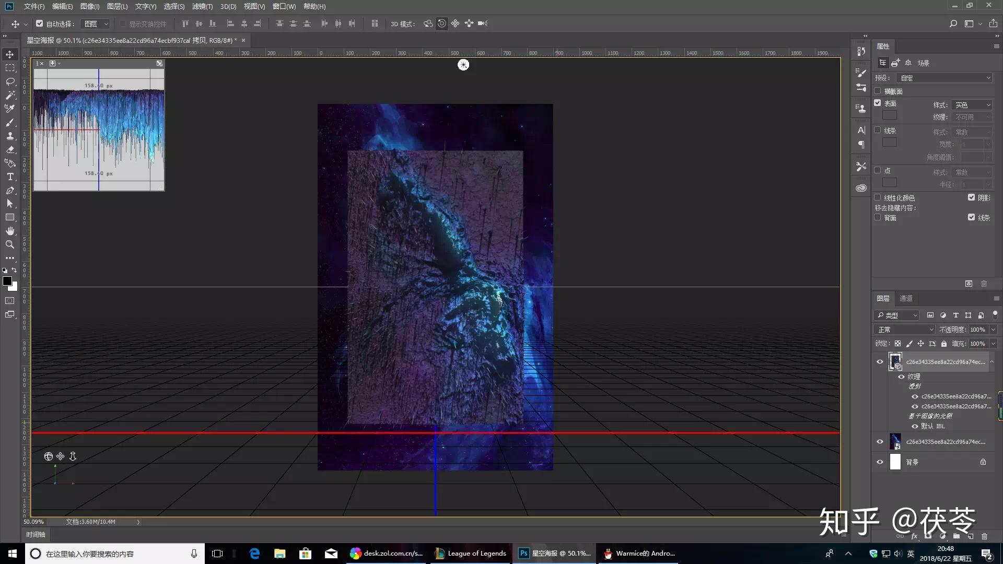
Task: Toggle the 自动选择 checkbox
Action: (x=39, y=23)
